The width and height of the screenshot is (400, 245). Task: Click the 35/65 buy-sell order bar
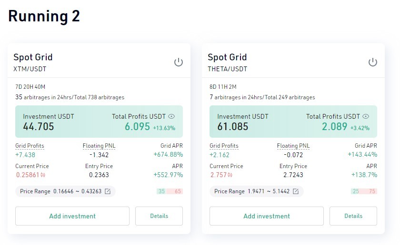170,191
